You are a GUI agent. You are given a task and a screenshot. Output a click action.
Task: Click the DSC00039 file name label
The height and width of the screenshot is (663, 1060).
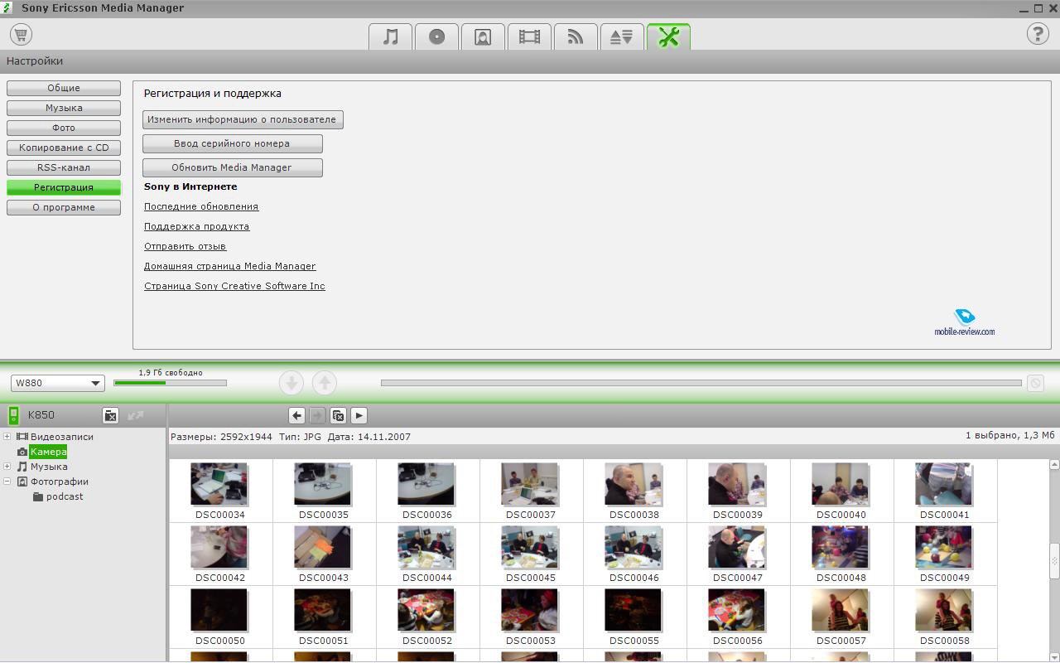point(737,515)
